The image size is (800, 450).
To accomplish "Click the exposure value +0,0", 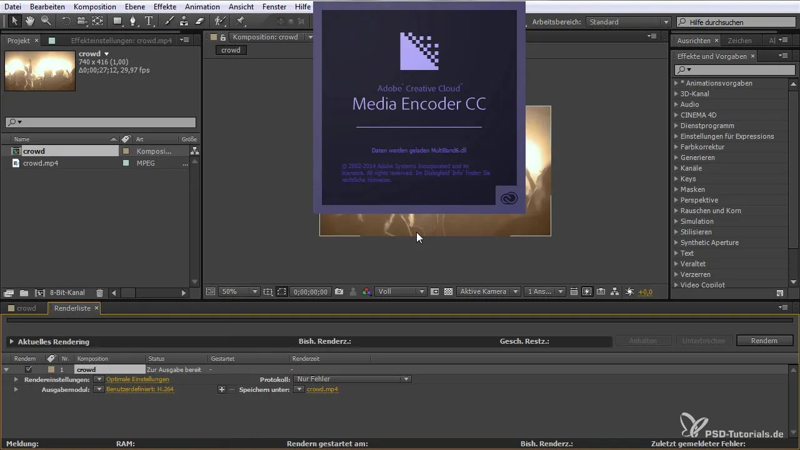I will (646, 292).
